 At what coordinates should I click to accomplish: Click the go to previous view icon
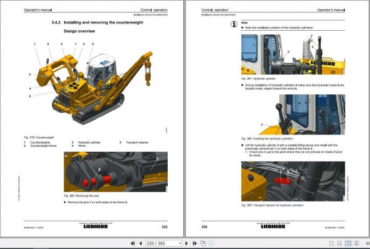coord(203,243)
